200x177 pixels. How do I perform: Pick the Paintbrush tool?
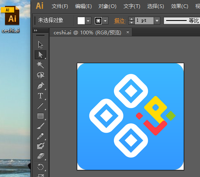pyautogui.click(x=41, y=126)
